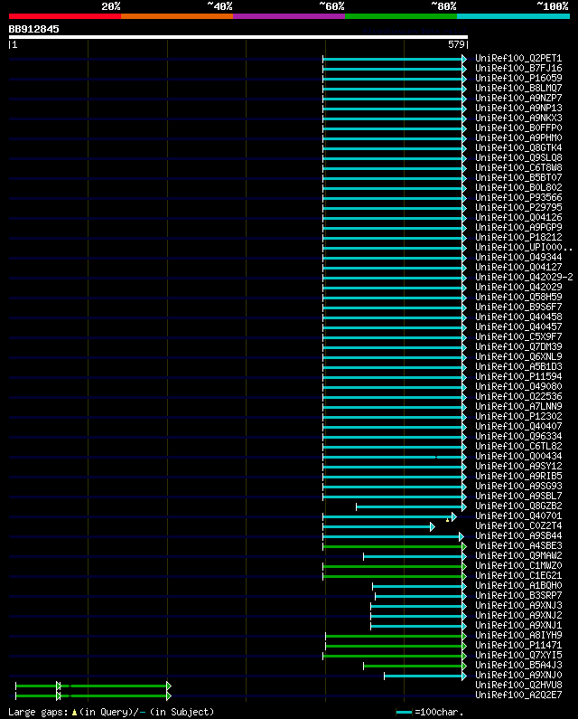
Task: Click the green alignment bar for UniRef100_A4SBE3
Action: pyautogui.click(x=393, y=546)
